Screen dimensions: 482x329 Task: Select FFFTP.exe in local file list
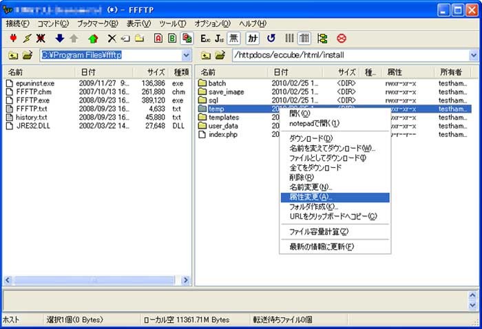coord(33,100)
